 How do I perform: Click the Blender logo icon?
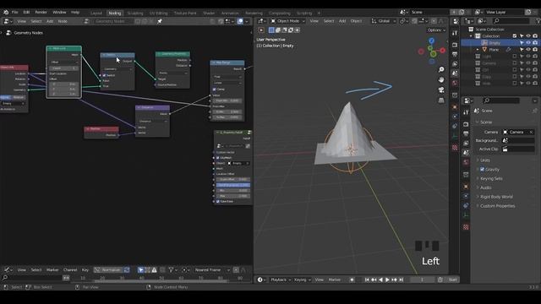(6, 12)
